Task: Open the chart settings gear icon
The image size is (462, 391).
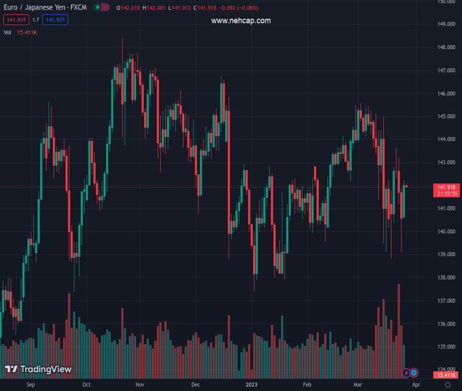Action: pos(448,385)
